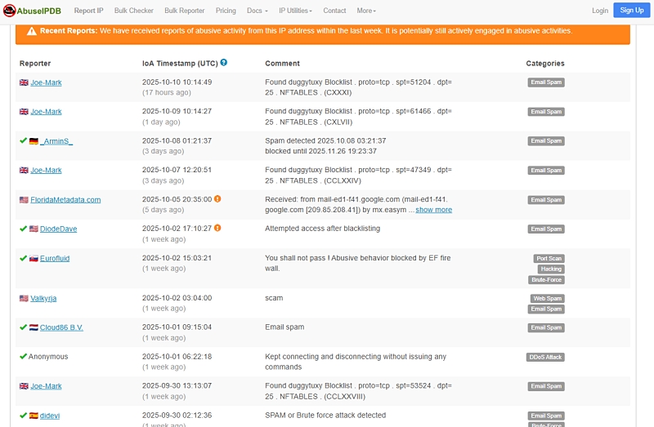Click the green checkmark beside Eurofluid
This screenshot has width=654, height=427.
coord(23,259)
